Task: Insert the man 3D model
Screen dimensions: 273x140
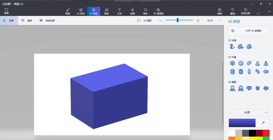Action: [232, 88]
